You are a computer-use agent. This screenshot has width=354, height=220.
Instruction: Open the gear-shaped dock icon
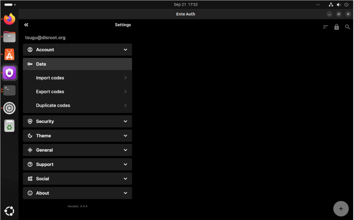click(9, 108)
